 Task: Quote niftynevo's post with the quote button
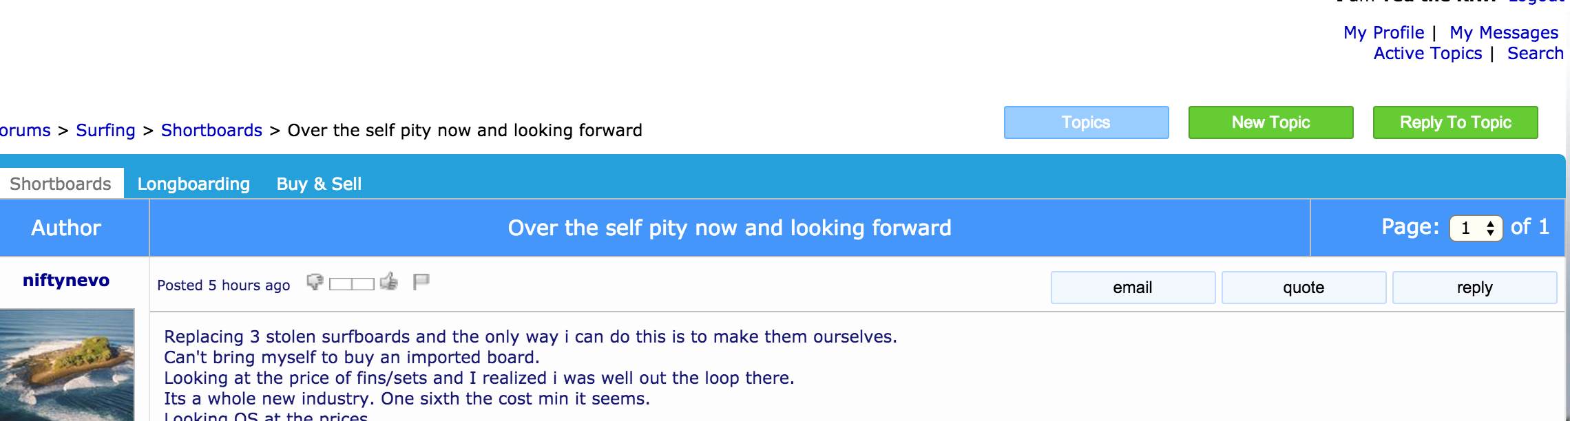(1304, 288)
